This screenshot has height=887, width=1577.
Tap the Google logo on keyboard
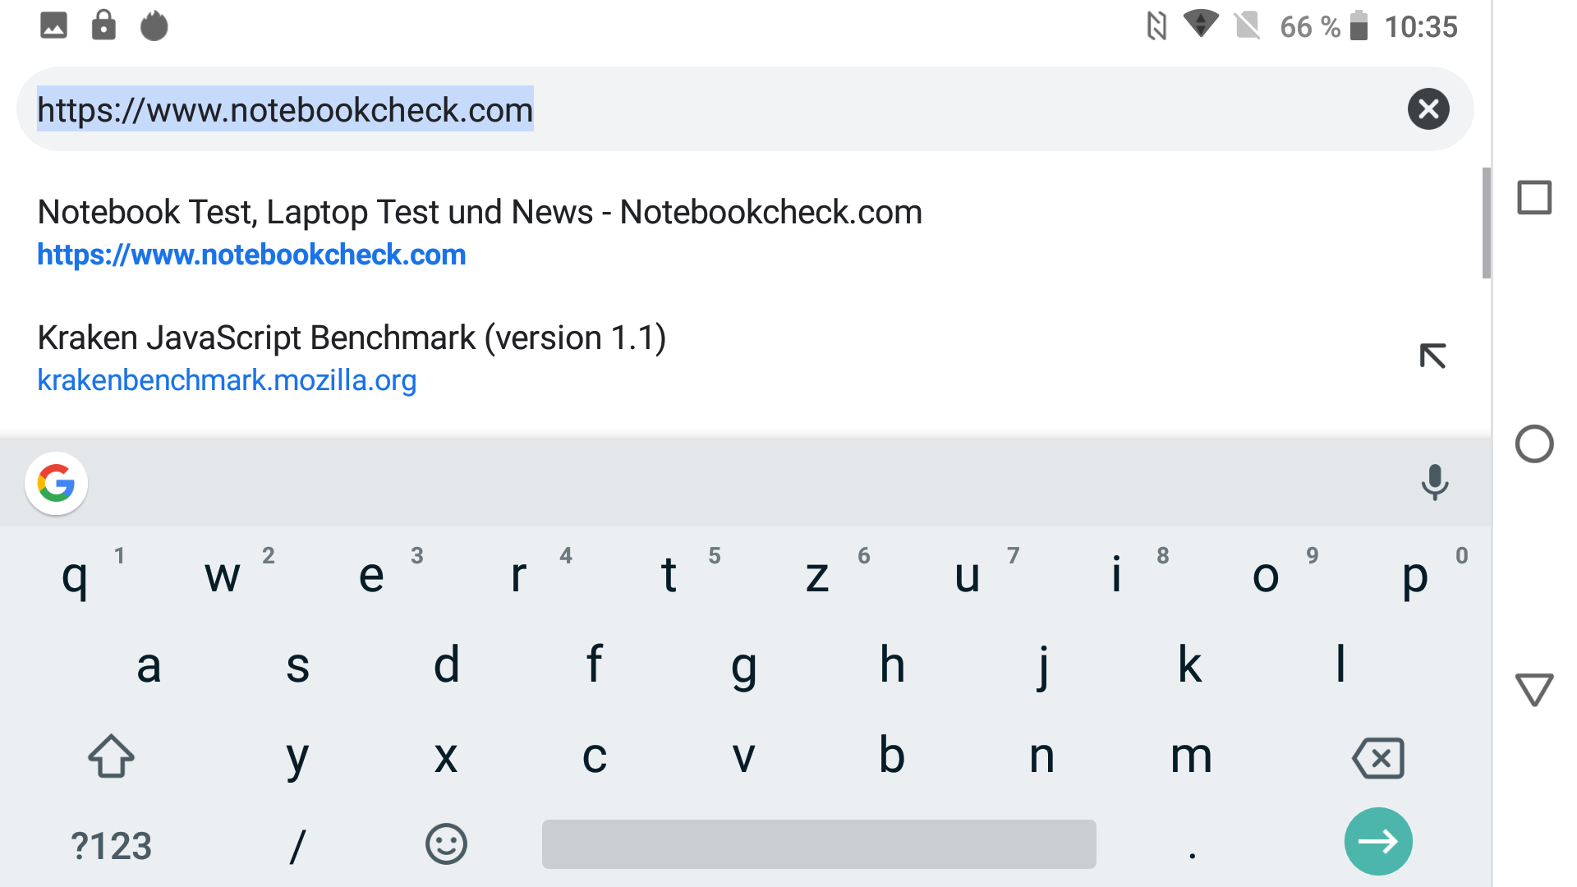pyautogui.click(x=57, y=483)
